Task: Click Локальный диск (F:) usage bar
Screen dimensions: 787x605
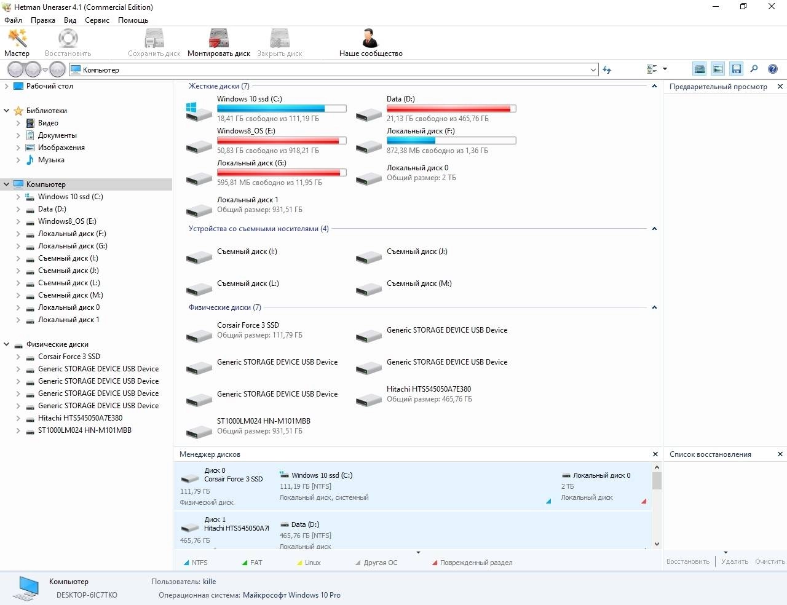Action: click(451, 141)
